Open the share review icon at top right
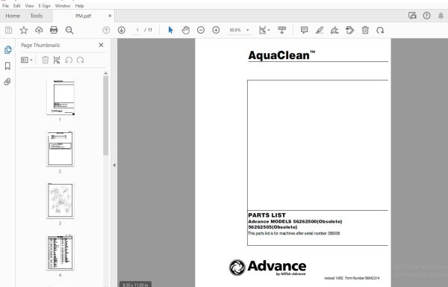The image size is (448, 287). click(412, 16)
